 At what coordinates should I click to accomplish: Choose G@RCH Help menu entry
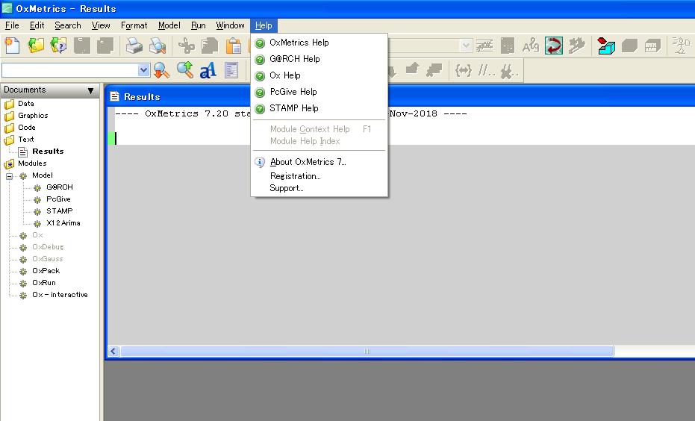point(320,59)
